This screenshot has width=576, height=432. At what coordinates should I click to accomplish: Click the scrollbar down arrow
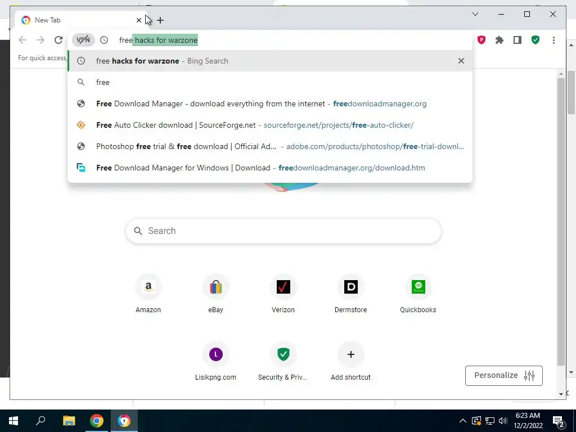point(561,394)
